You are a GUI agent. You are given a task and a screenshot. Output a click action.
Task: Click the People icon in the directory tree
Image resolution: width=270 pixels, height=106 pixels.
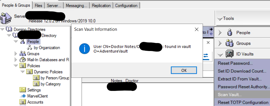tap(23, 42)
